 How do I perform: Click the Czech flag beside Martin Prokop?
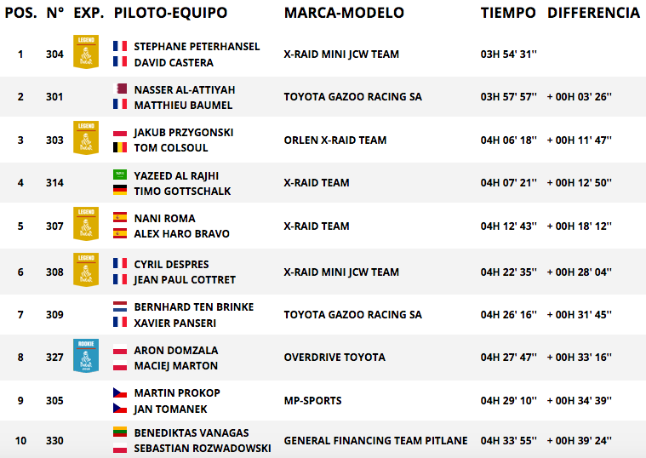pos(120,392)
